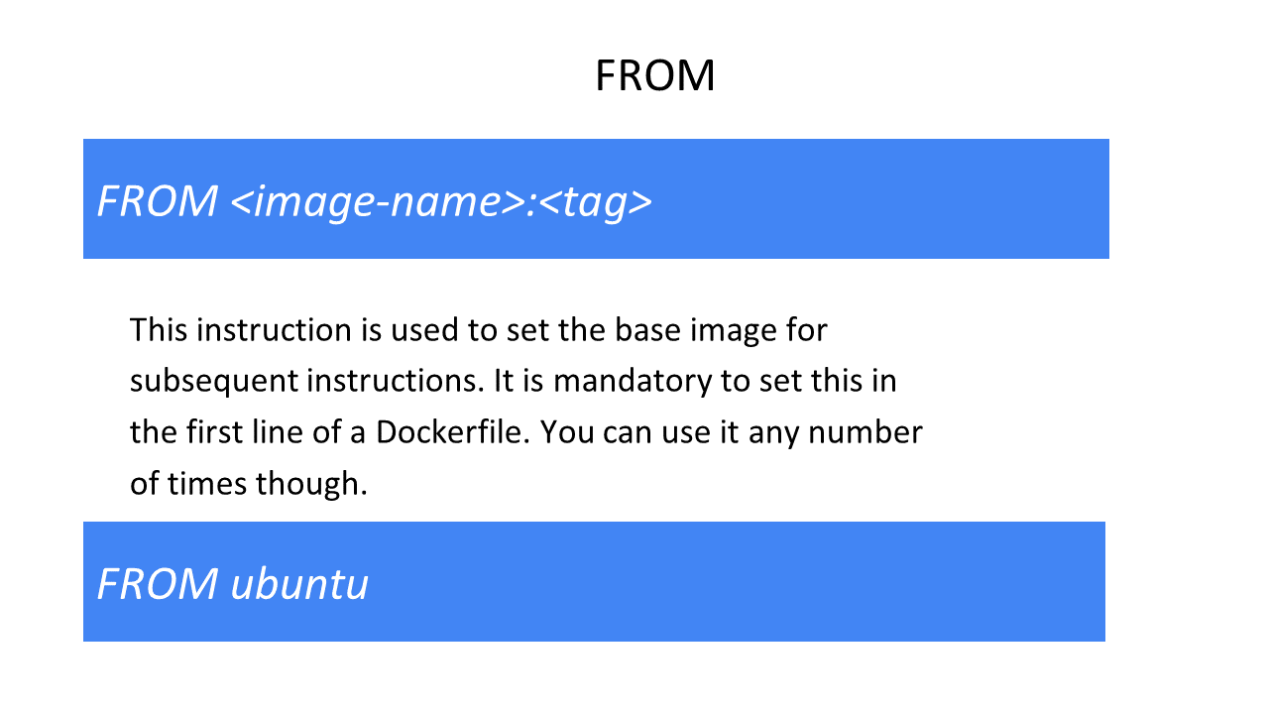This screenshot has height=714, width=1269.
Task: Click the line 'of times though.'
Action: click(x=249, y=484)
